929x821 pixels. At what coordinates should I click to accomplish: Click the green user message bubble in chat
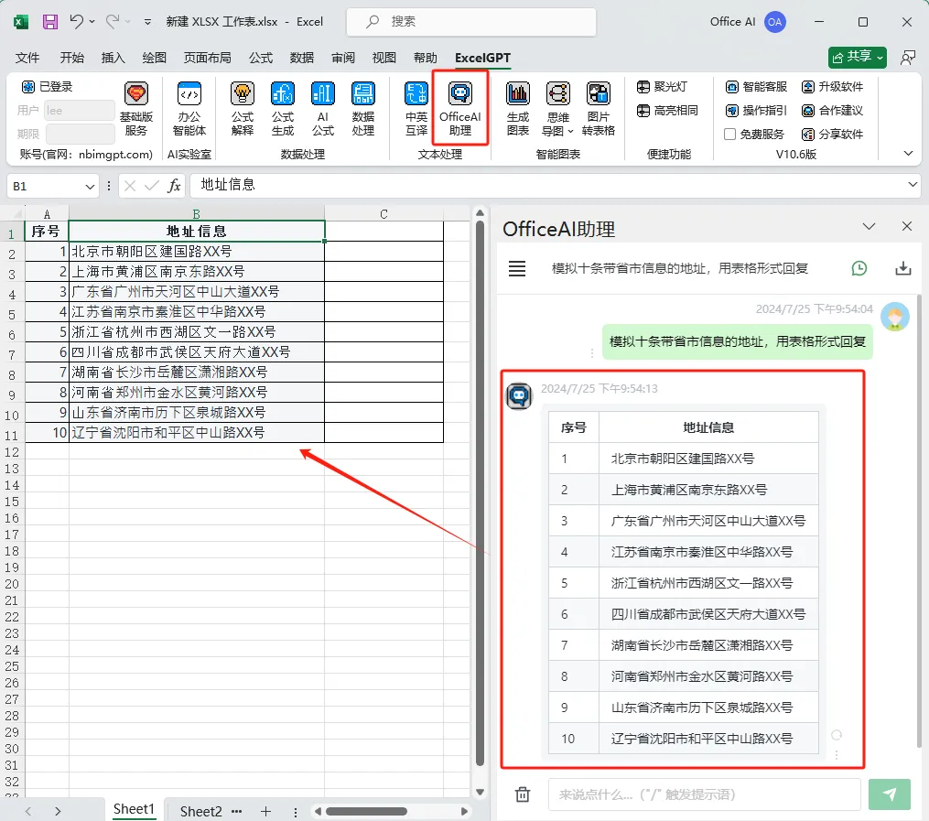pyautogui.click(x=738, y=341)
